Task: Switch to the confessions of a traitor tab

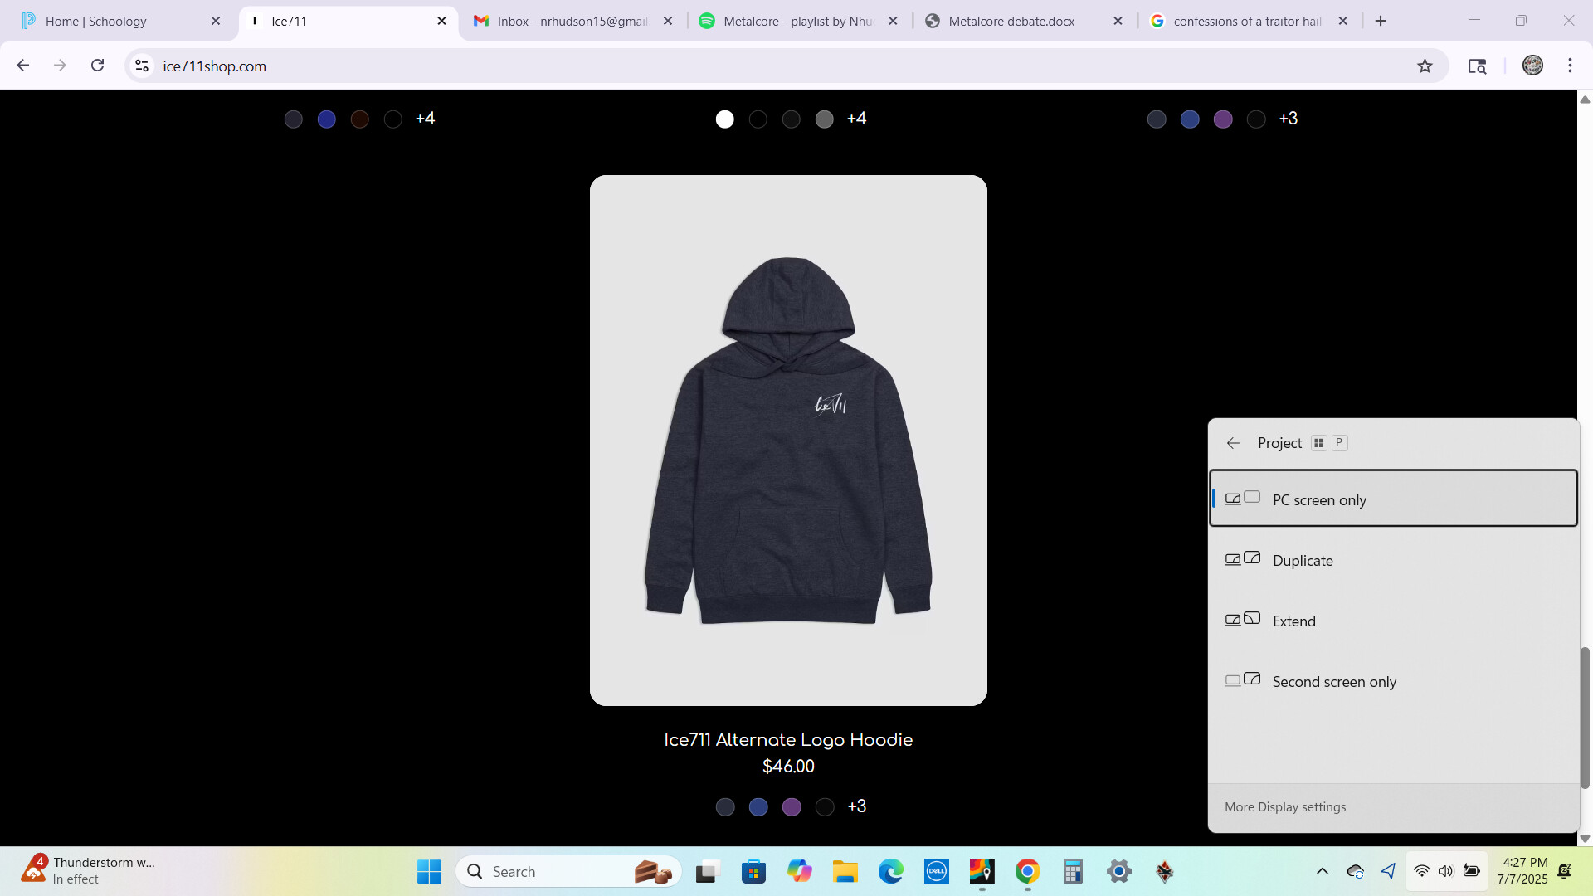Action: point(1247,21)
